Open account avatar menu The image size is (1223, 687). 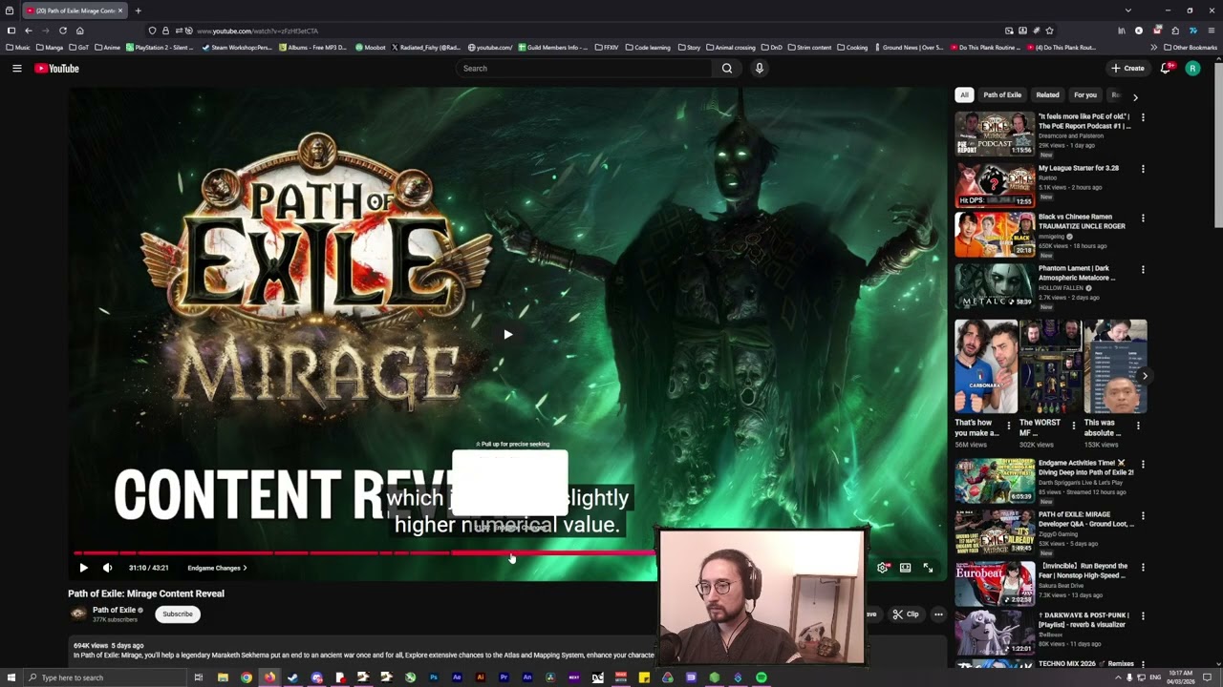tap(1192, 69)
